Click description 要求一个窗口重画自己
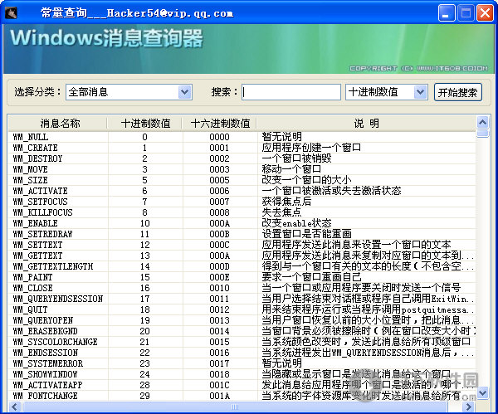 click(311, 277)
